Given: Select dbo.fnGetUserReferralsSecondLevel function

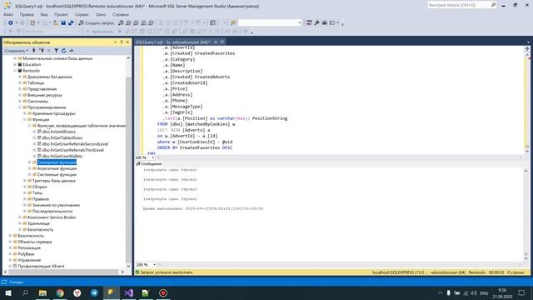Looking at the screenshot, I should 75,144.
